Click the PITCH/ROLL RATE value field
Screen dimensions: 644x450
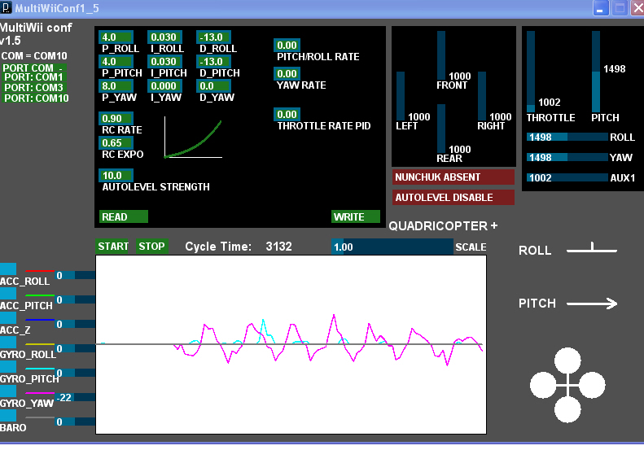(x=287, y=46)
